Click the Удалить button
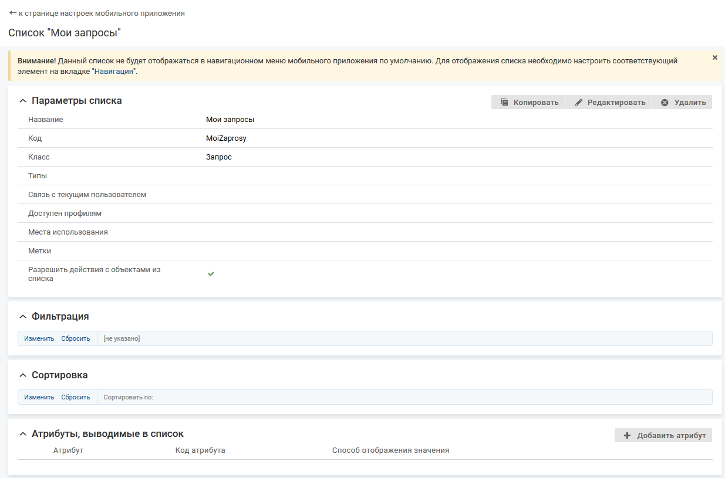Screen dimensions: 725x478 tap(682, 102)
